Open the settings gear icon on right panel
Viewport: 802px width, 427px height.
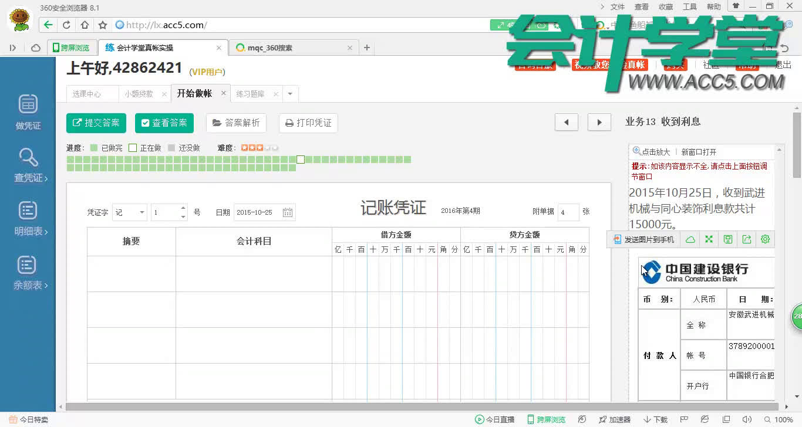click(764, 239)
